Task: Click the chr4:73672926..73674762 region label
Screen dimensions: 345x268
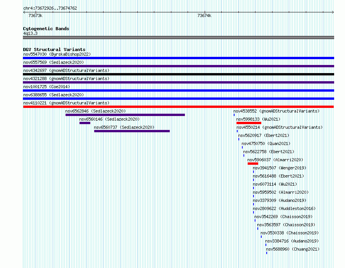Action: click(x=50, y=8)
